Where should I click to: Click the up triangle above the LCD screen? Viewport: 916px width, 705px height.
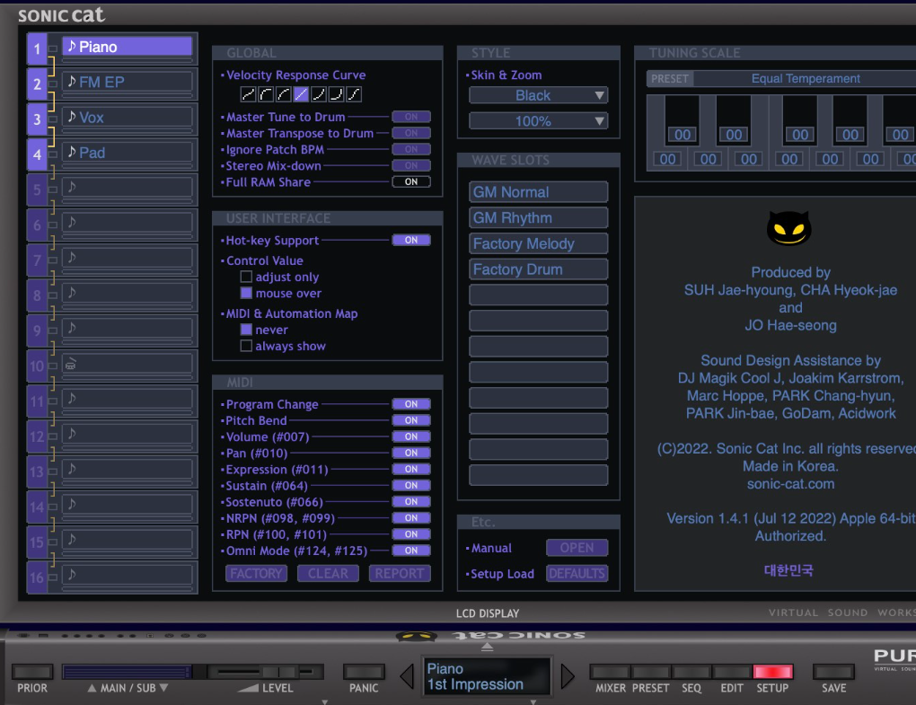(488, 648)
